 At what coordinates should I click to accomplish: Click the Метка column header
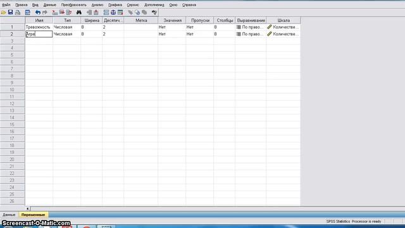tap(141, 20)
